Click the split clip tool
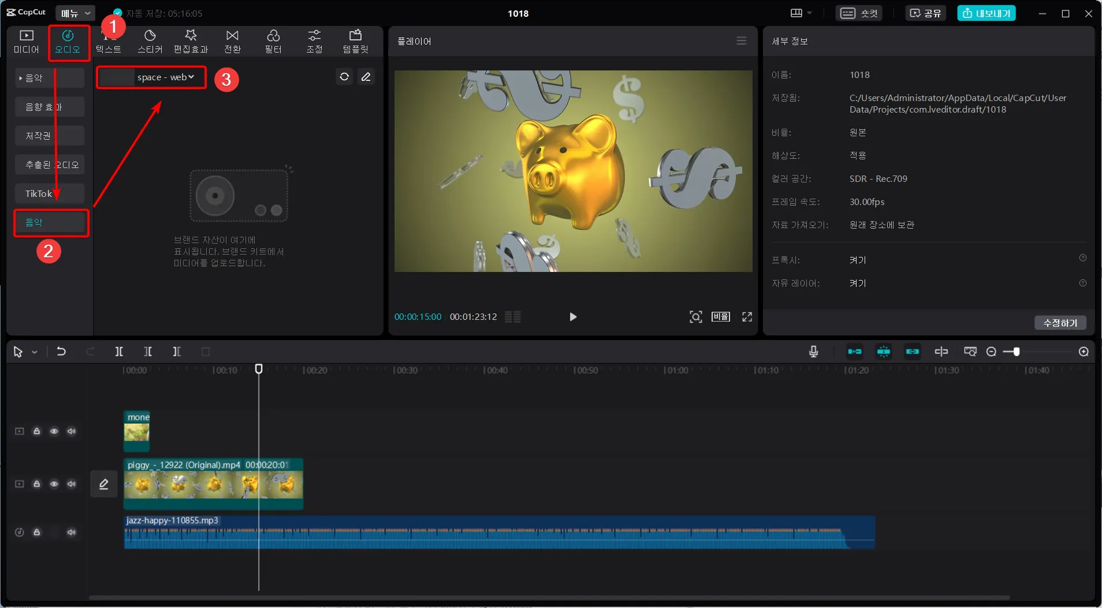 pyautogui.click(x=119, y=352)
